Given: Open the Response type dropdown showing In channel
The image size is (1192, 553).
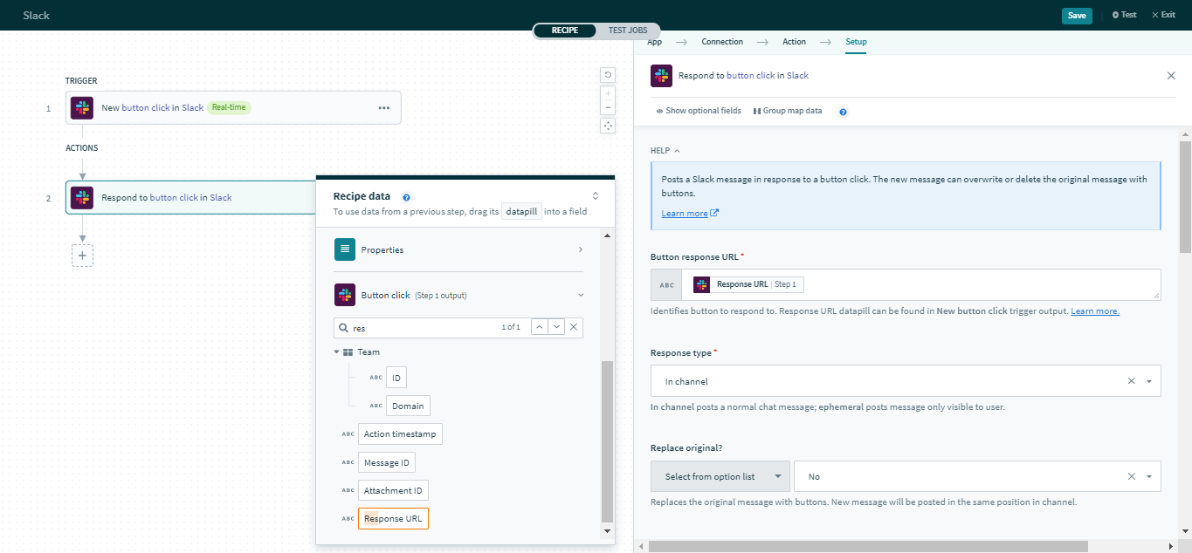Looking at the screenshot, I should coord(1149,380).
